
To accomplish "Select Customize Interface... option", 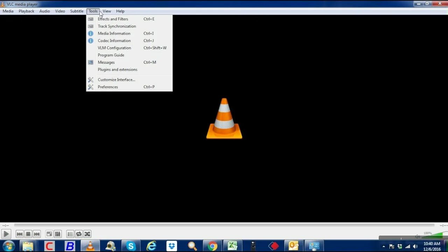I will pyautogui.click(x=129, y=80).
